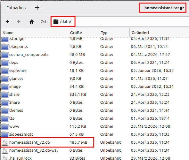
Task: Select the glances folder icon
Action: pyautogui.click(x=5, y=79)
